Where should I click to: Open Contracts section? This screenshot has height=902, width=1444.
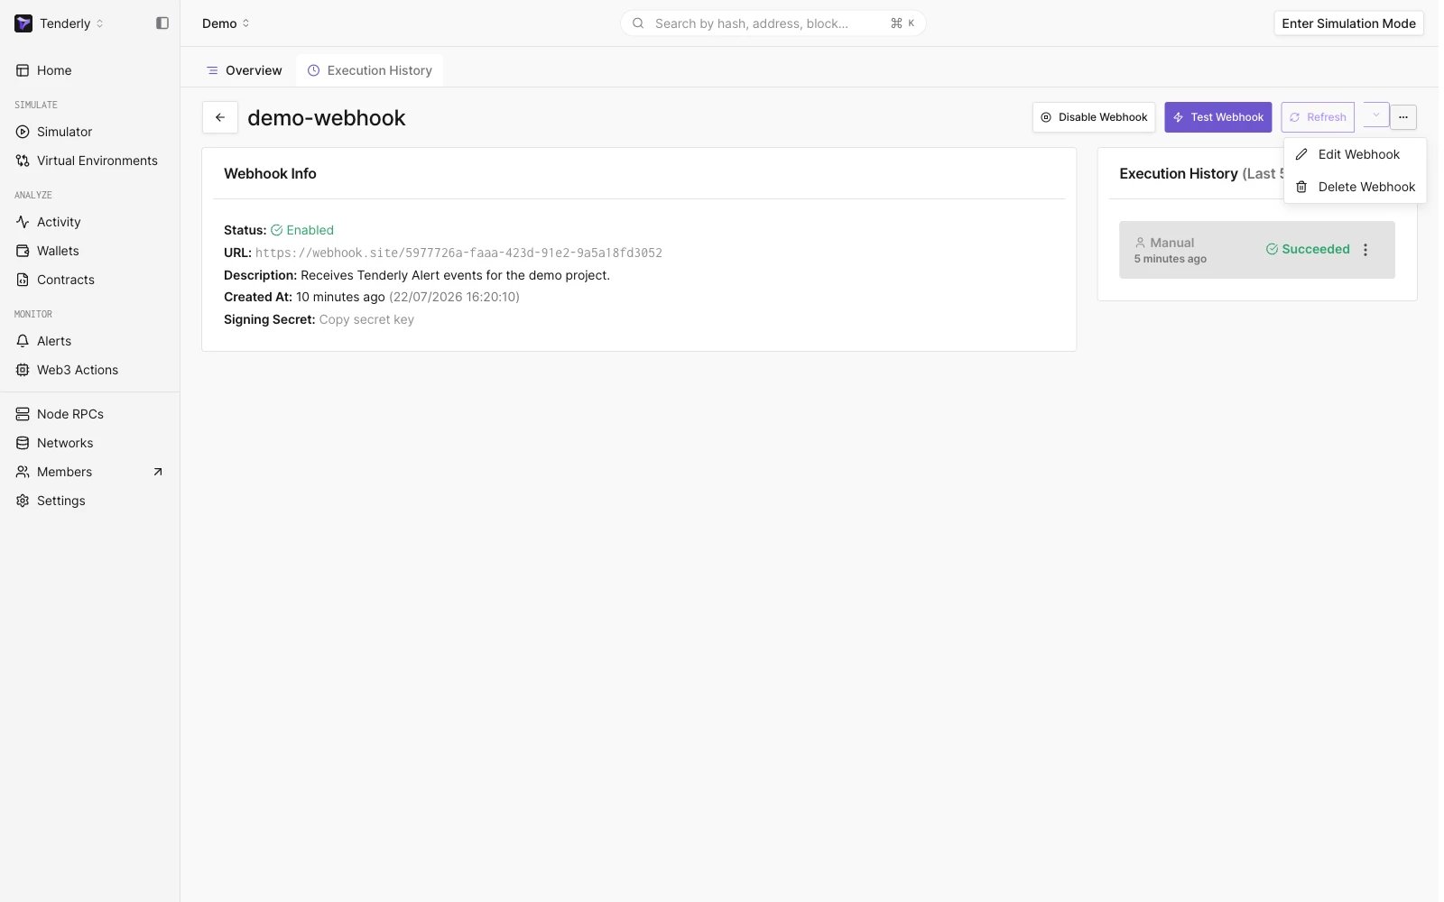[x=65, y=280]
